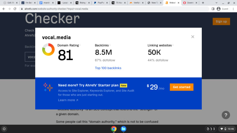Click the Linking websites info icon
237x133 pixels.
(x=173, y=45)
